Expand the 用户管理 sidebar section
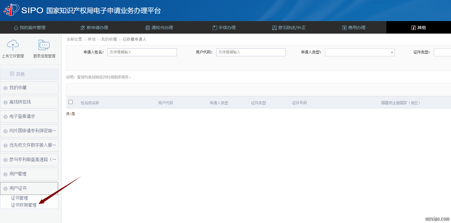This screenshot has height=223, width=451. [x=29, y=174]
